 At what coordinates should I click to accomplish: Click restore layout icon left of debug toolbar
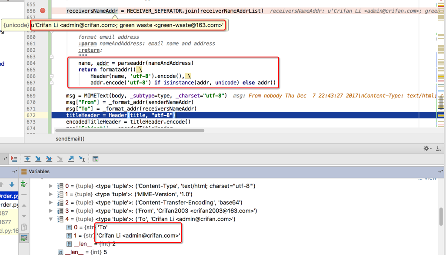point(4,159)
